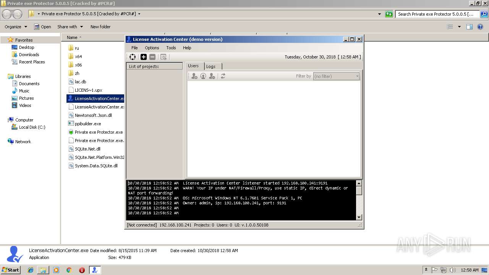The width and height of the screenshot is (489, 275).
Task: Launch Internet Explorer from taskbar
Action: pos(31,270)
